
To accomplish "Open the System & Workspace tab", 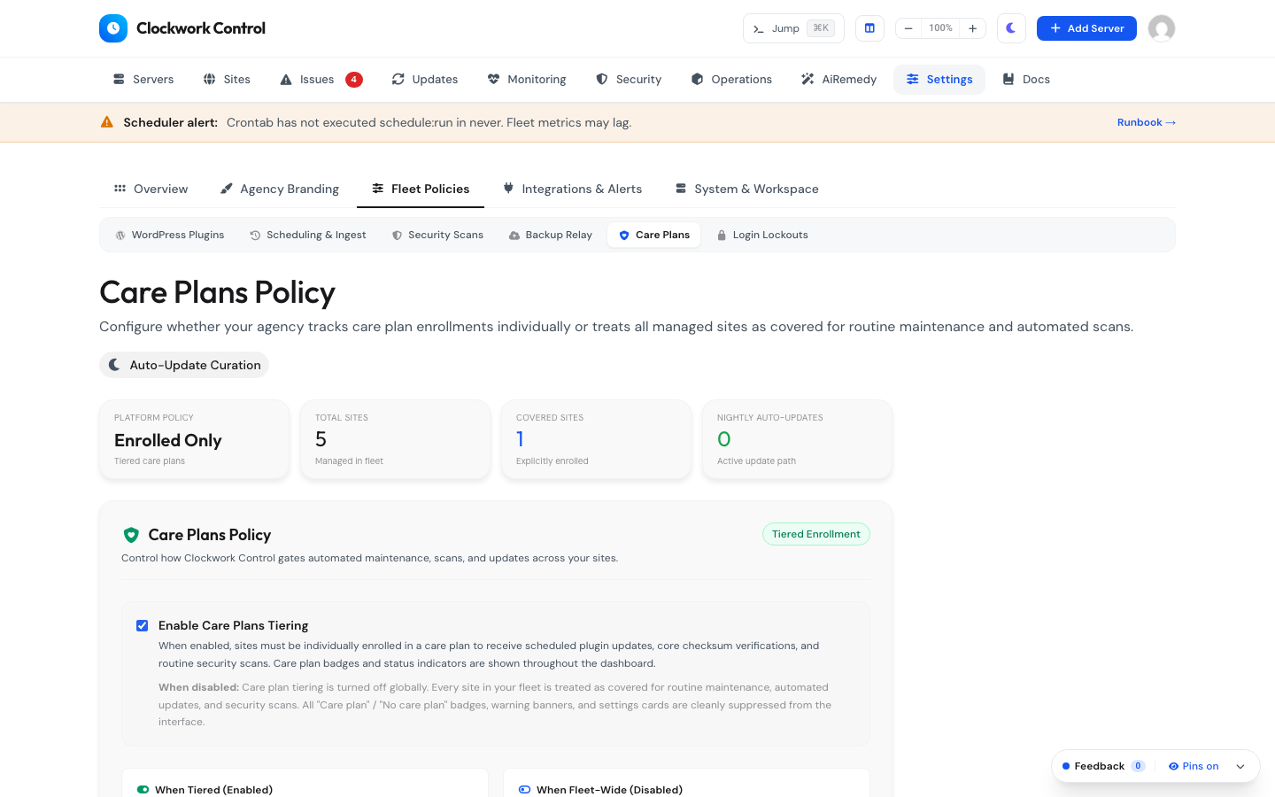I will pos(747,189).
